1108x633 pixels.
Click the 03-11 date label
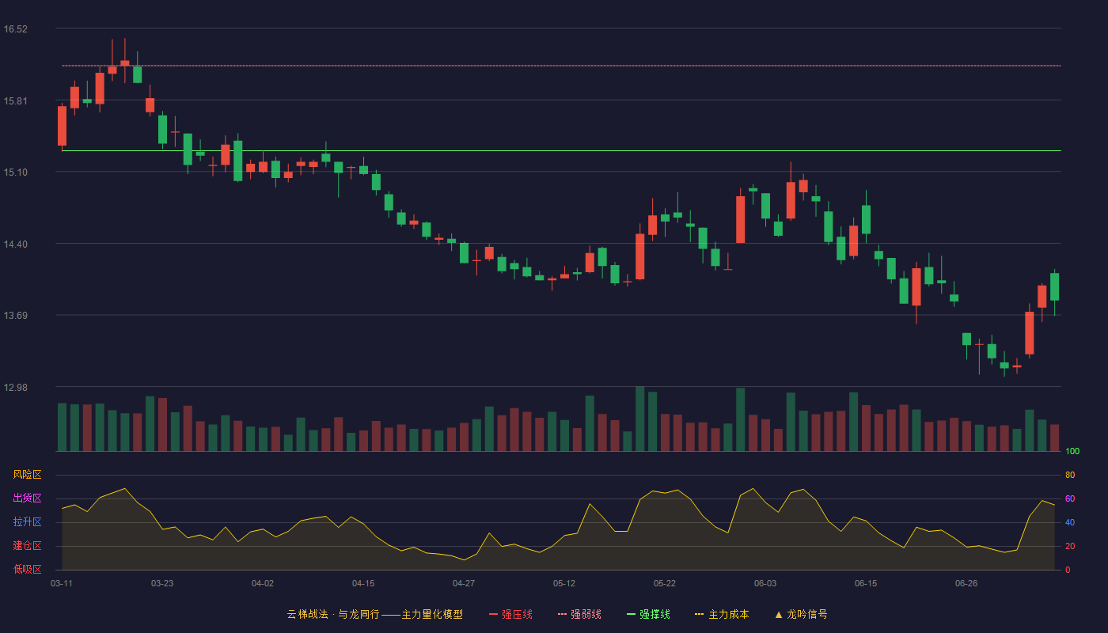pyautogui.click(x=62, y=583)
